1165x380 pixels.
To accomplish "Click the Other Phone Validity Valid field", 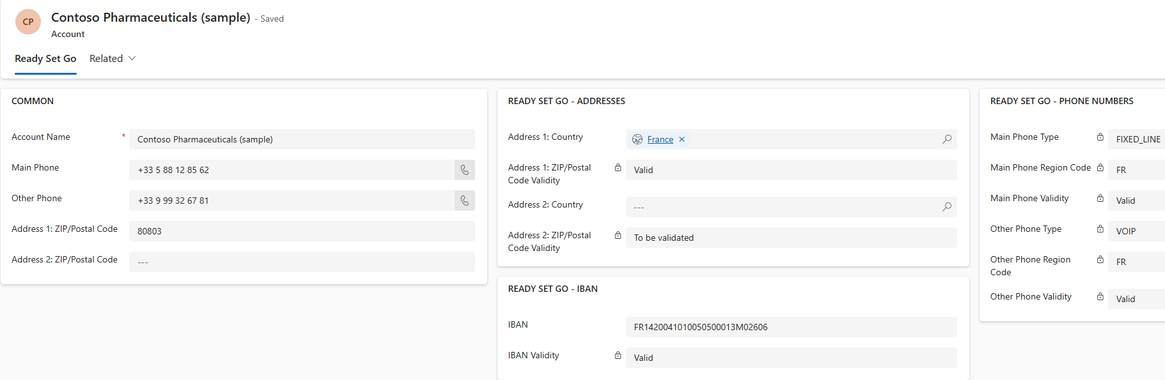I will click(x=1136, y=299).
